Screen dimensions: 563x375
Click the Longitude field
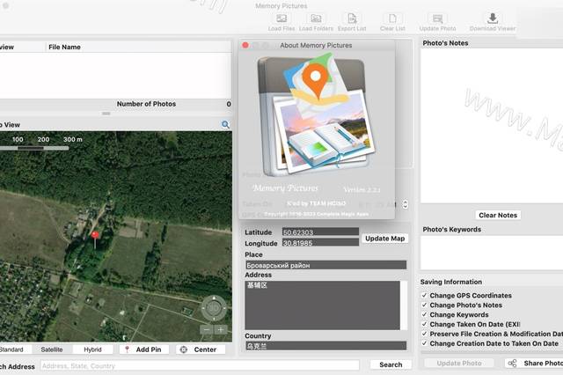(320, 243)
